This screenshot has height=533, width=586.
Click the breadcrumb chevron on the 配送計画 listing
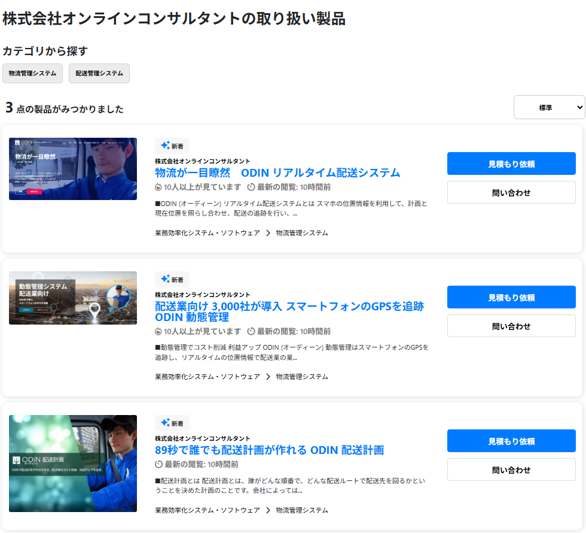(x=268, y=510)
